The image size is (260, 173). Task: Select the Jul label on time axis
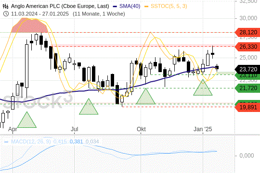click(x=75, y=129)
